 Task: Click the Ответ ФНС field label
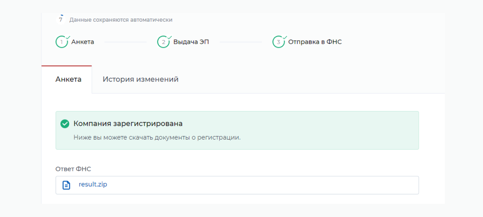[73, 169]
